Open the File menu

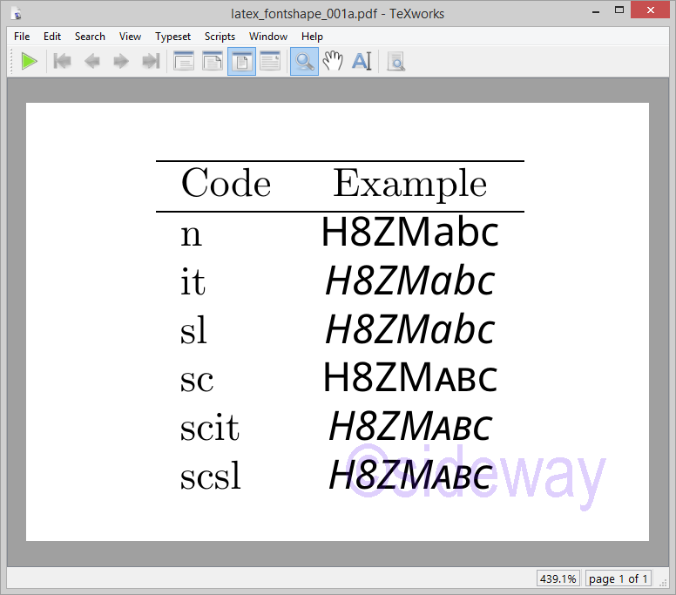pos(22,37)
